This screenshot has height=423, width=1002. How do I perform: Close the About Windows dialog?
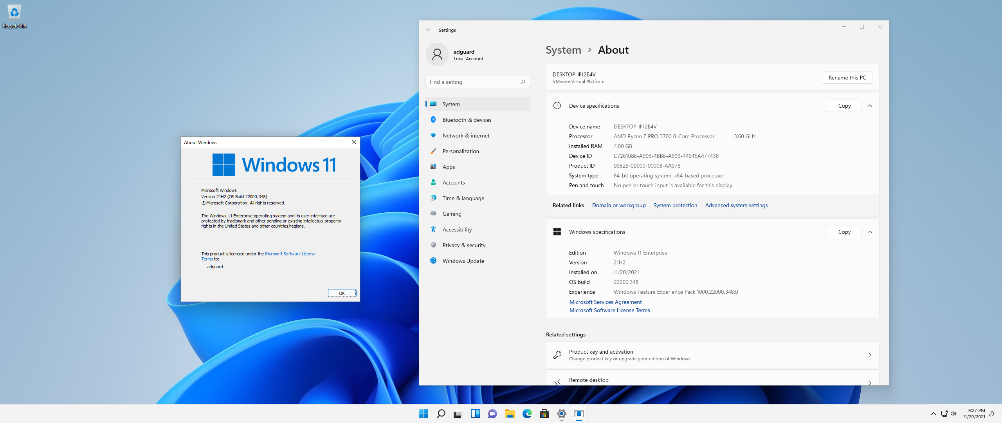354,142
